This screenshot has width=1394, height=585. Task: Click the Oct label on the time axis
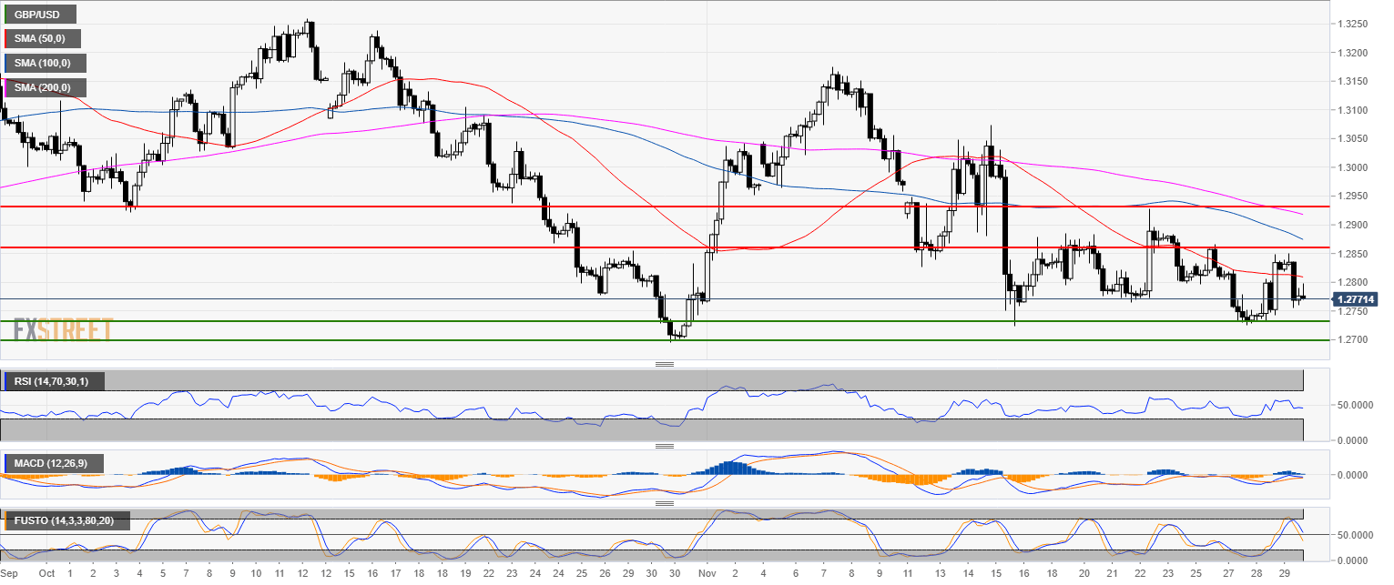click(x=47, y=574)
